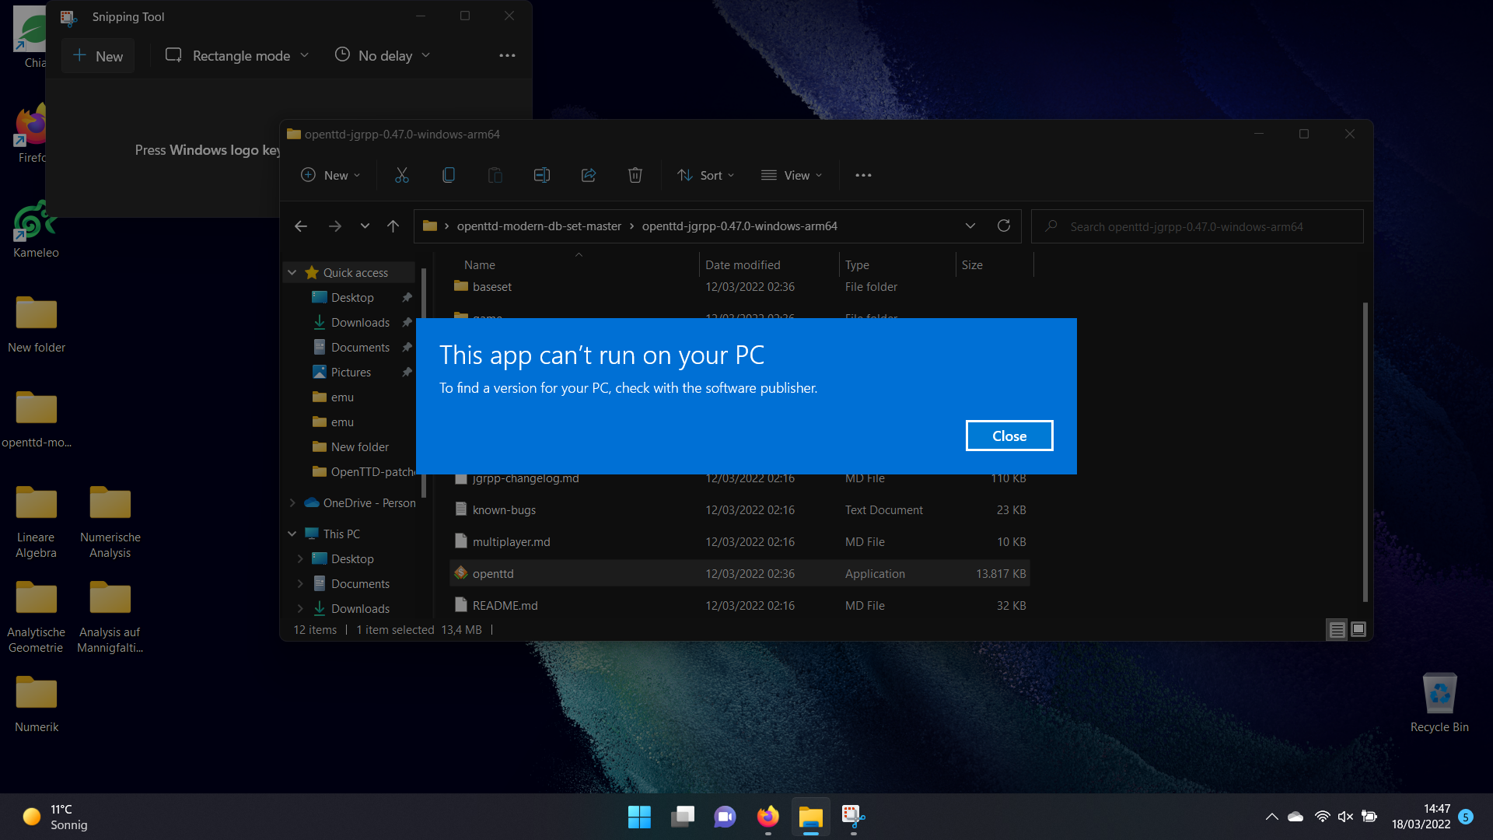Open the Windows Start menu
This screenshot has width=1493, height=840.
click(639, 817)
